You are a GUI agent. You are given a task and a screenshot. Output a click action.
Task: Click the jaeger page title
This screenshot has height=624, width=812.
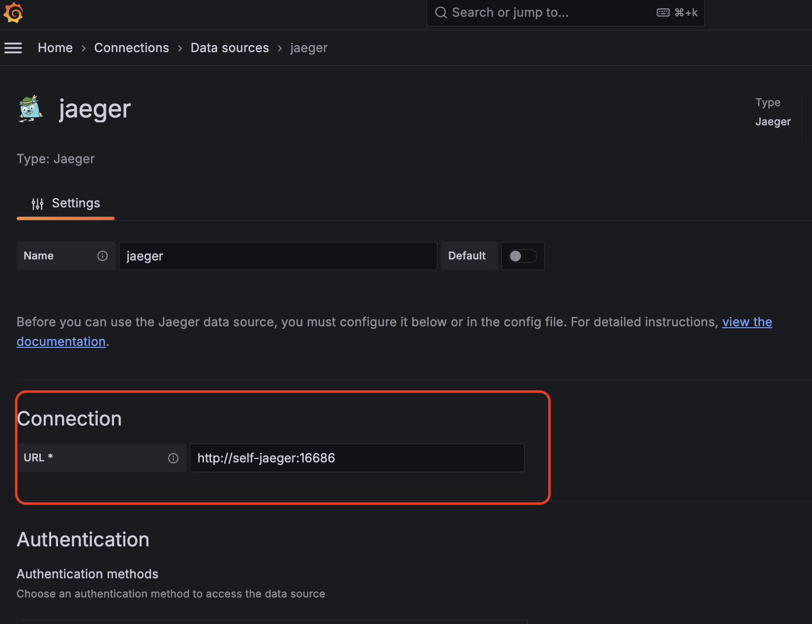click(95, 109)
